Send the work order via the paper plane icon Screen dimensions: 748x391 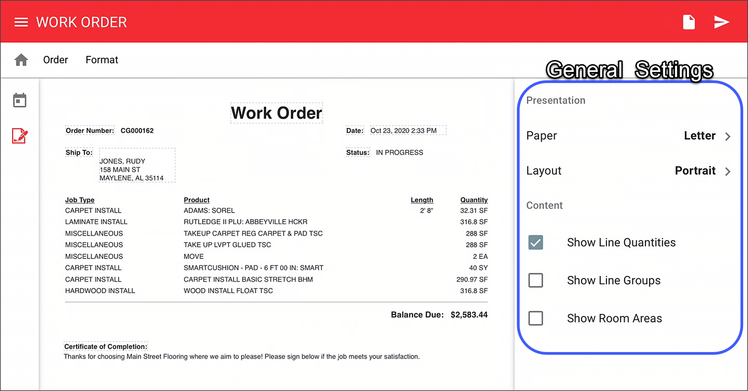[x=721, y=22]
